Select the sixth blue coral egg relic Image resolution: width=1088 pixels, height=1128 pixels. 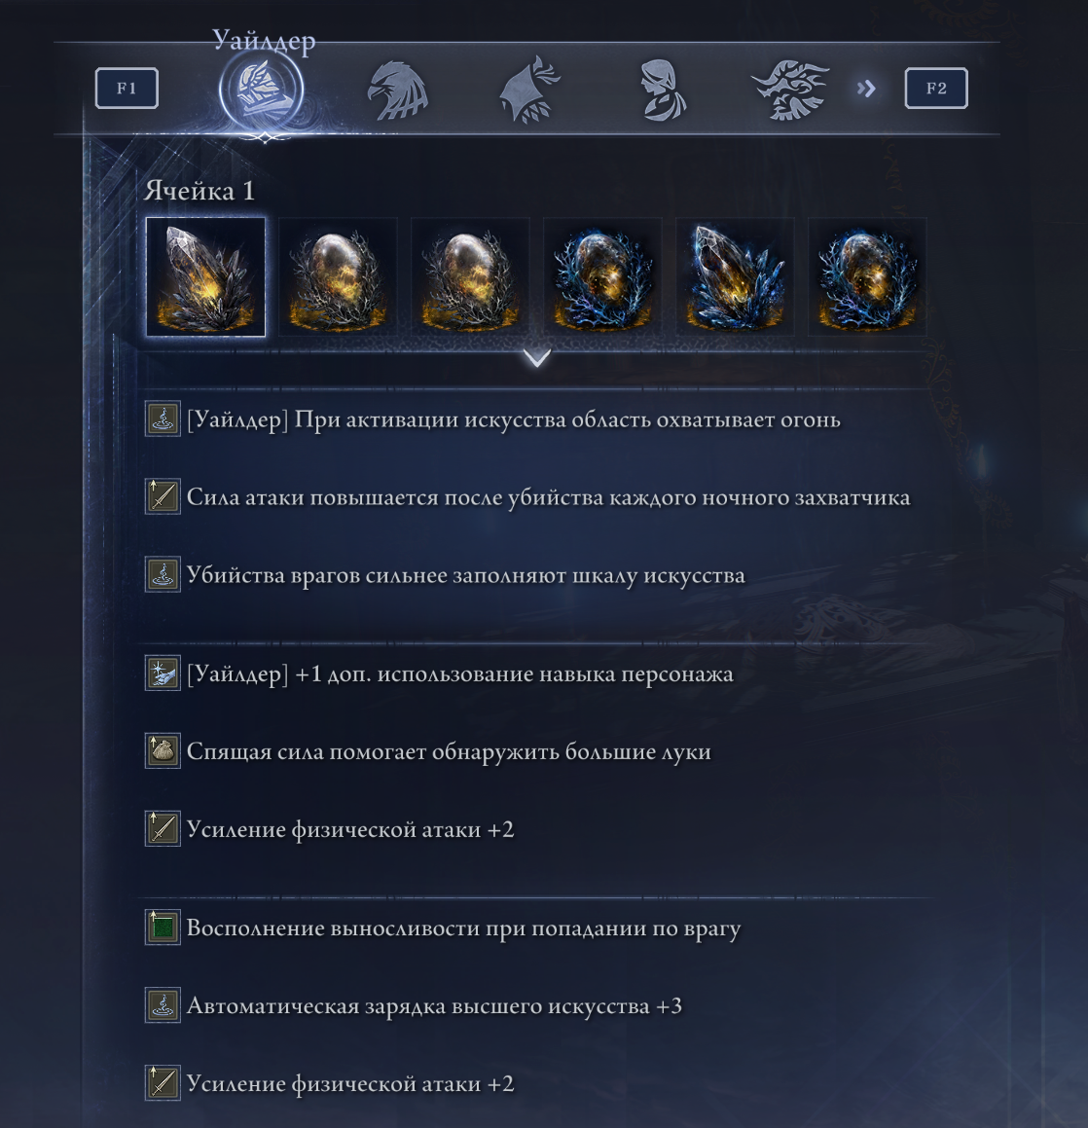pos(867,277)
